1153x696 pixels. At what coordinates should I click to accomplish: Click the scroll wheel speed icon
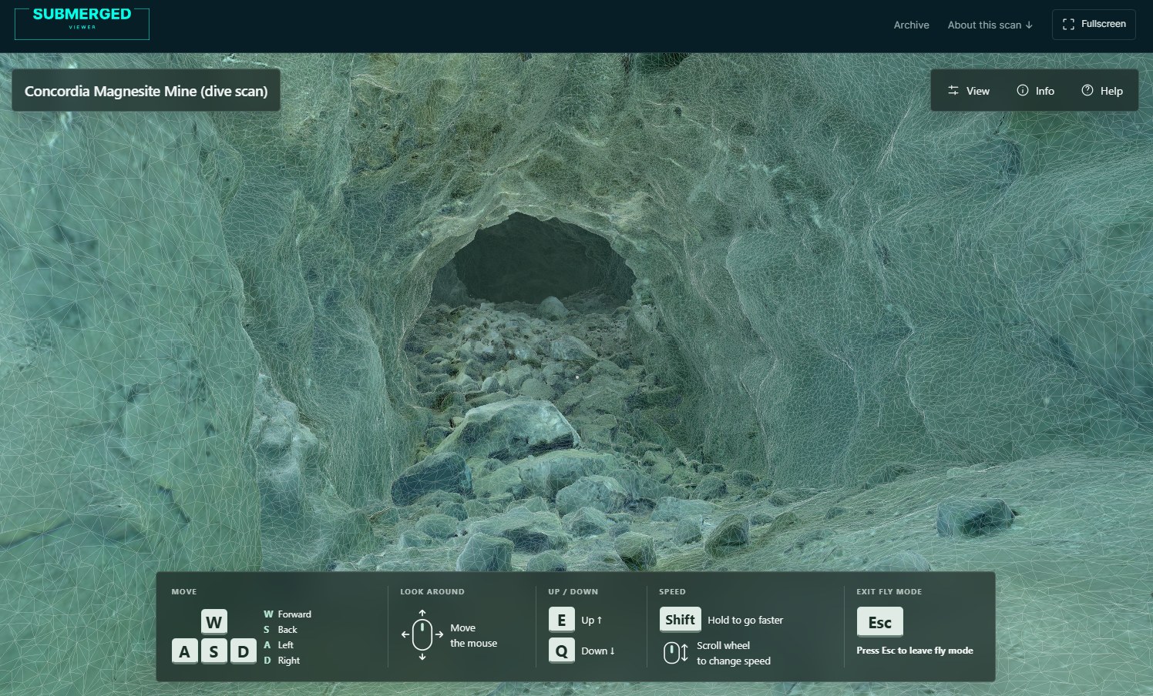675,653
